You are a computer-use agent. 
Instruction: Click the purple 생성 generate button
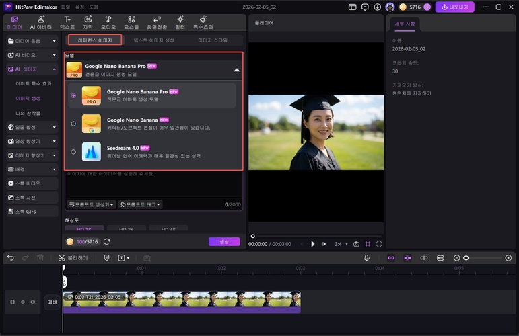point(224,241)
